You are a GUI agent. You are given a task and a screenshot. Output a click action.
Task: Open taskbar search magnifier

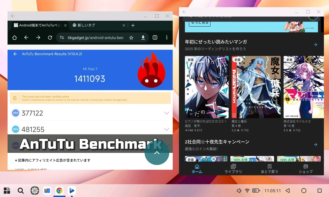coord(21,191)
